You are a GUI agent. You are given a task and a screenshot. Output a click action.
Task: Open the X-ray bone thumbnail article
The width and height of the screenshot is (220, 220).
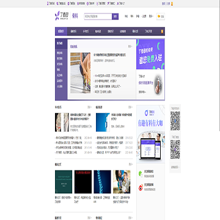[x=62, y=122]
